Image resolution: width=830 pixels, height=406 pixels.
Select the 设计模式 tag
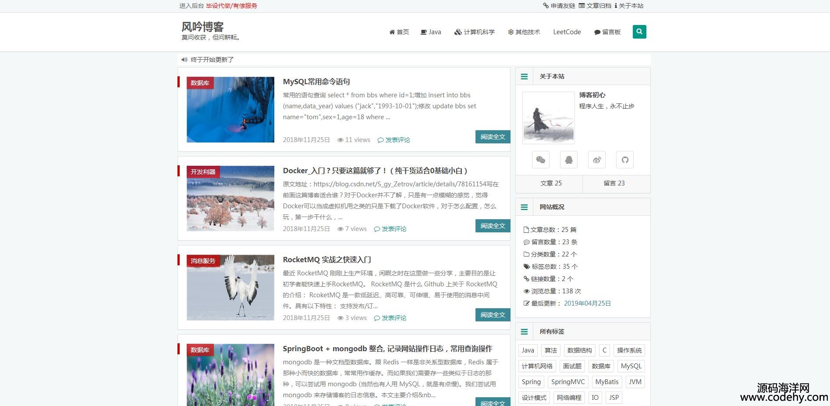click(x=534, y=398)
